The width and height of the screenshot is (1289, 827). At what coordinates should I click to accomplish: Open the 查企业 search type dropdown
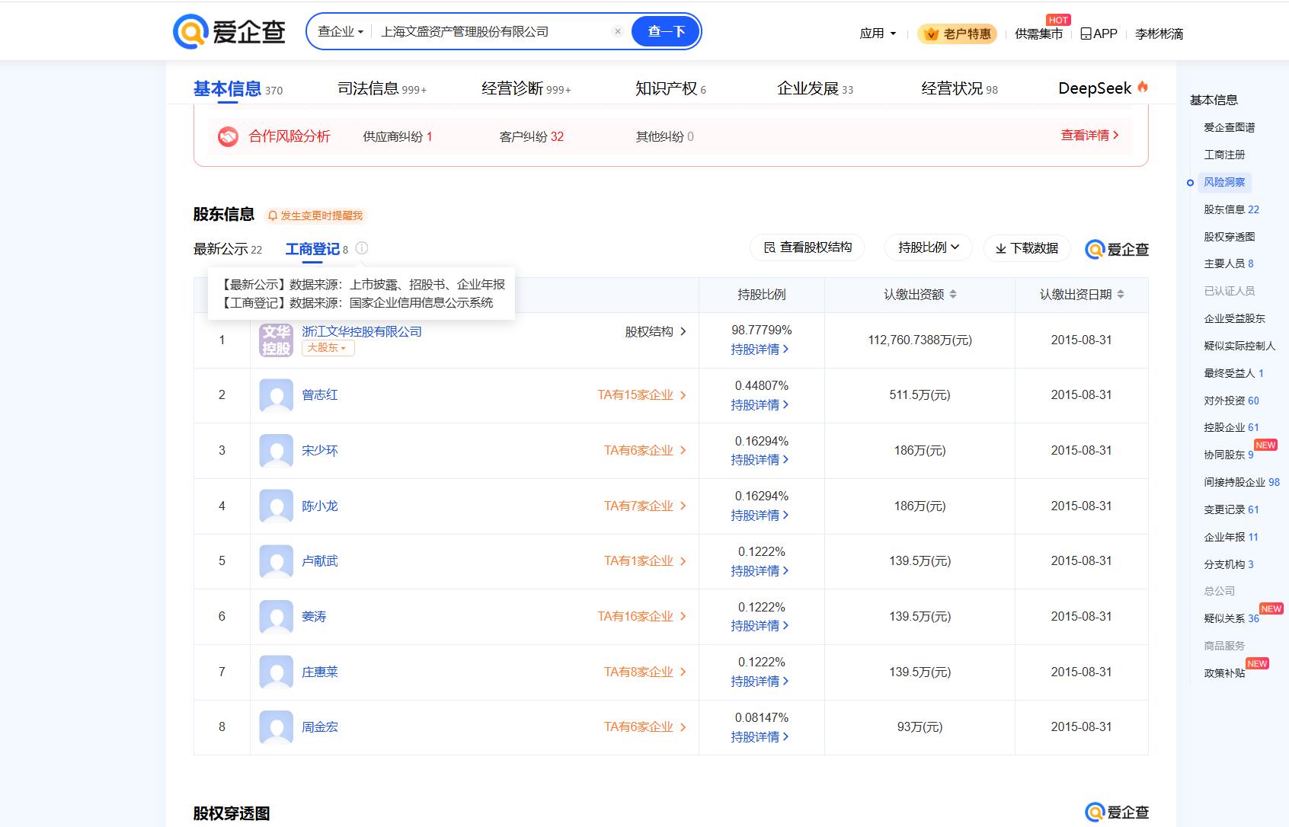pyautogui.click(x=341, y=31)
